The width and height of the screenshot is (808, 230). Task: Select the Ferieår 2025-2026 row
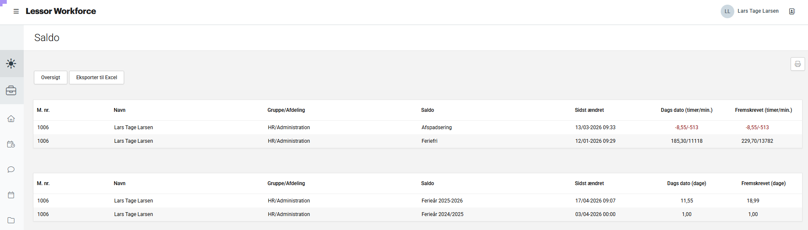tap(442, 201)
